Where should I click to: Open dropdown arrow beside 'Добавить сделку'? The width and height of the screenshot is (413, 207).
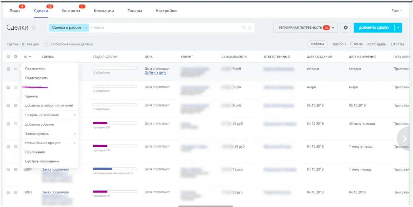click(398, 28)
